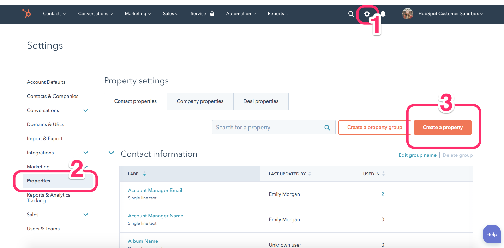
Task: Click the HubSpot sprocket logo
Action: point(26,13)
